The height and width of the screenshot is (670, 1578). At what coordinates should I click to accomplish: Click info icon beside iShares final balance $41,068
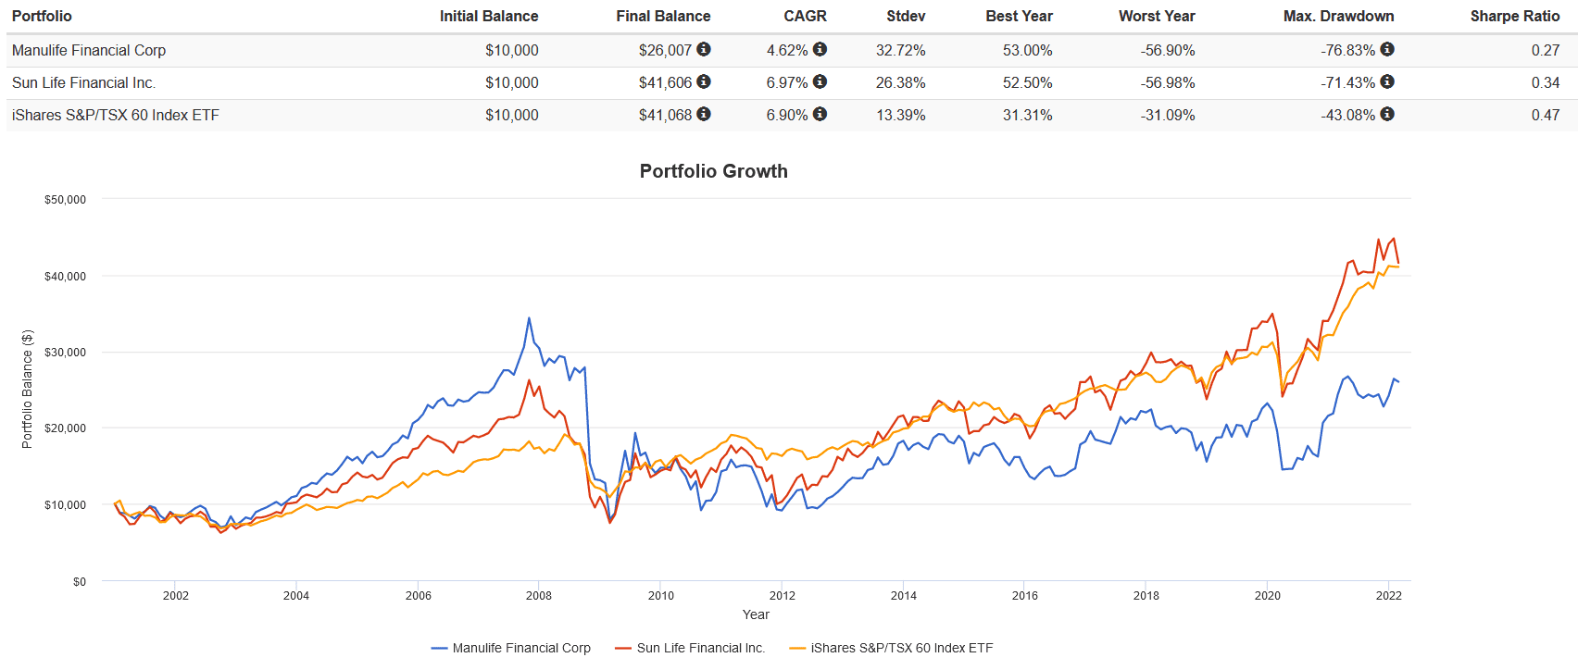704,114
